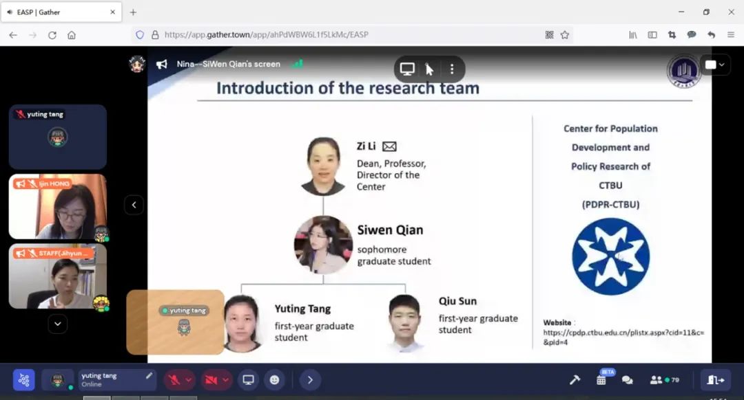744x400 pixels.
Task: Open the Gather main menu grape icon
Action: click(x=23, y=380)
